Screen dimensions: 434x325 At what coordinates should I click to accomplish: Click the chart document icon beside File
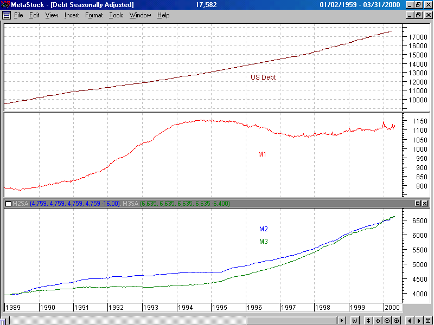7,15
